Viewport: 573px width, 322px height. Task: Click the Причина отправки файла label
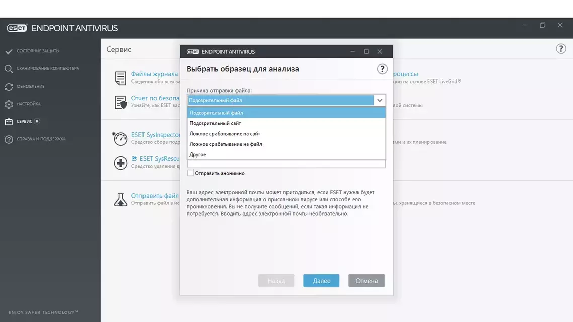pyautogui.click(x=219, y=90)
